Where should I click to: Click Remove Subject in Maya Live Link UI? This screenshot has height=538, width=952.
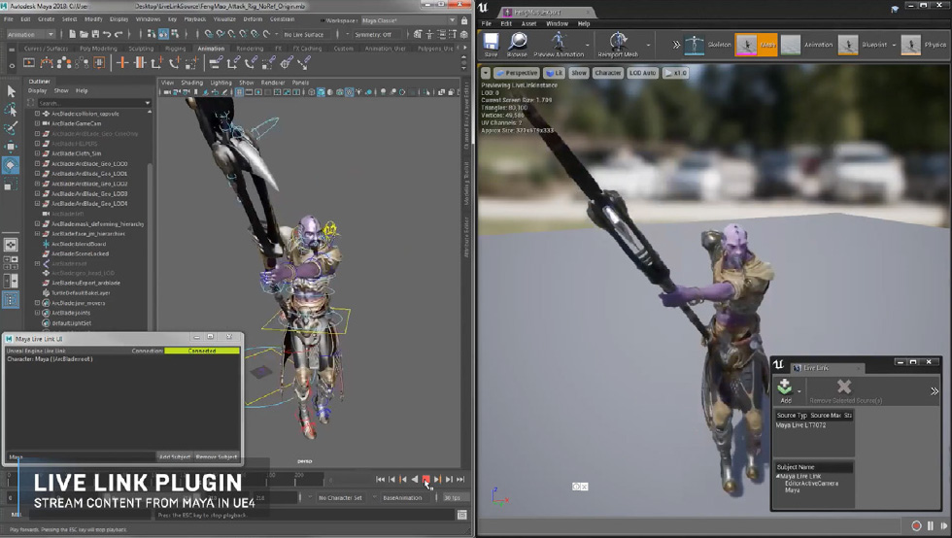pos(217,456)
